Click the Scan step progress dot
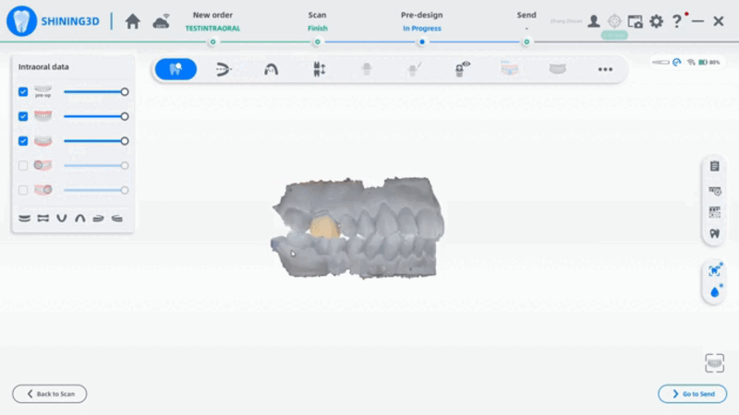The width and height of the screenshot is (739, 415). 318,41
